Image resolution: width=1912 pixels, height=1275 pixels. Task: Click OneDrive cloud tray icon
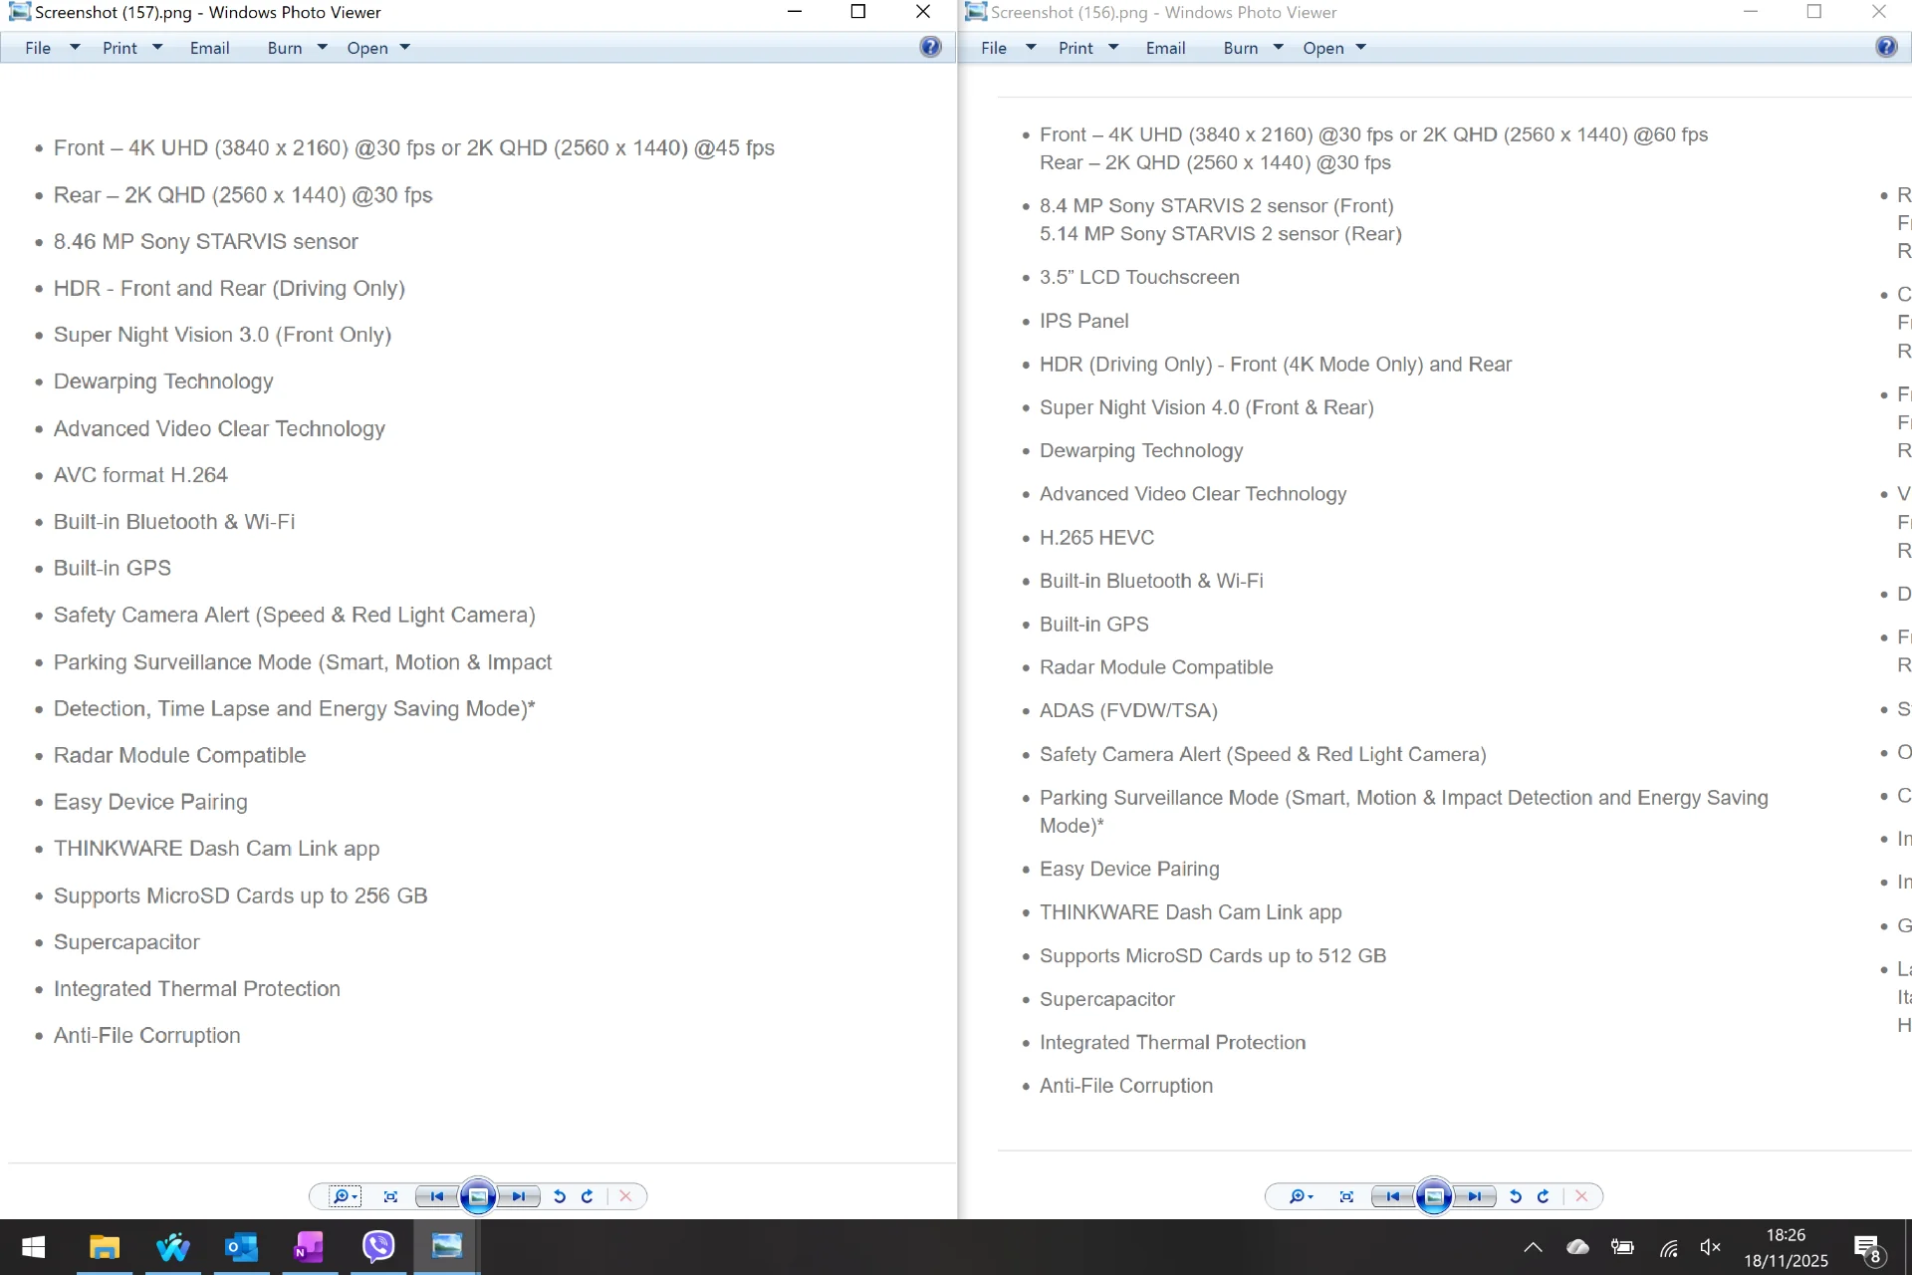tap(1577, 1247)
